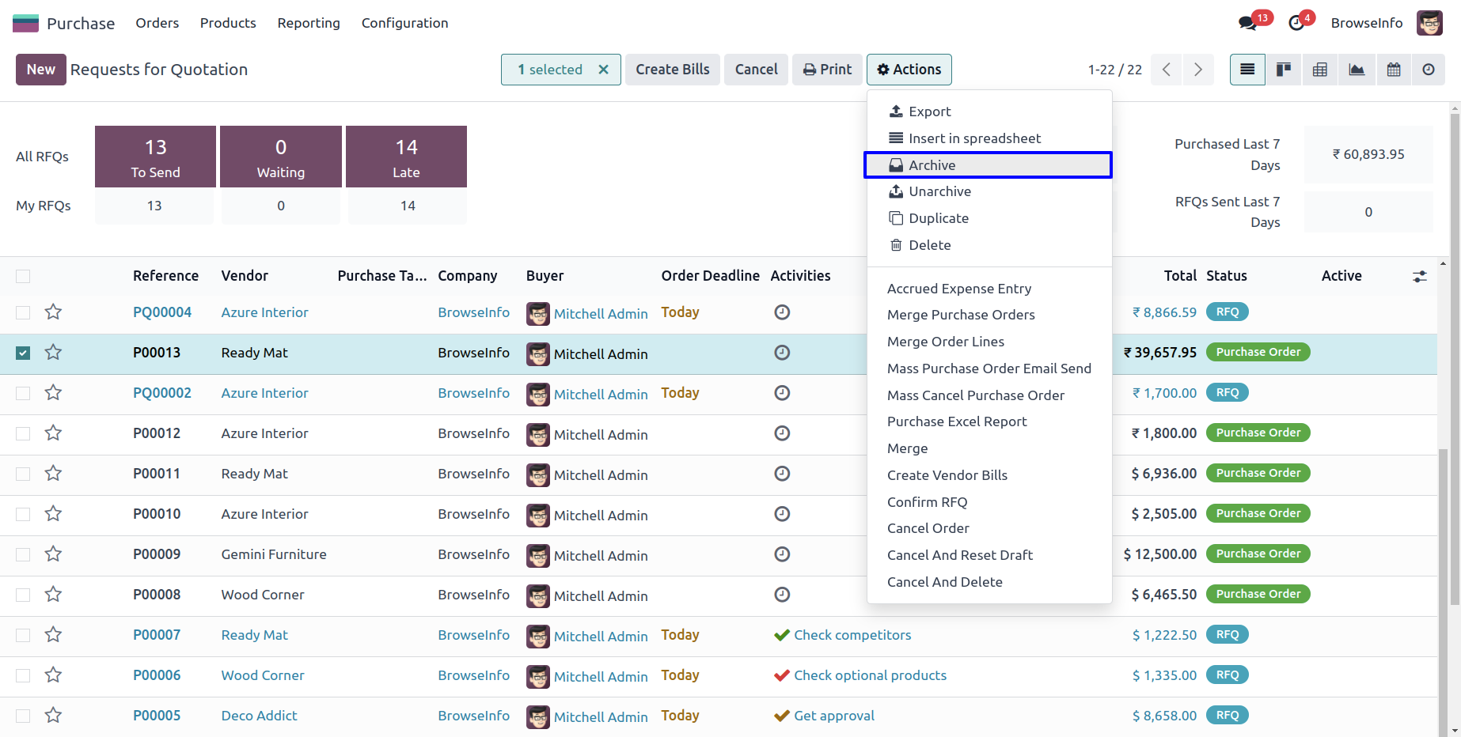Open optional columns settings icon

point(1419,276)
